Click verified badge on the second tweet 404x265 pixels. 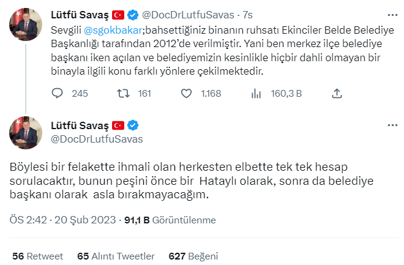point(133,125)
